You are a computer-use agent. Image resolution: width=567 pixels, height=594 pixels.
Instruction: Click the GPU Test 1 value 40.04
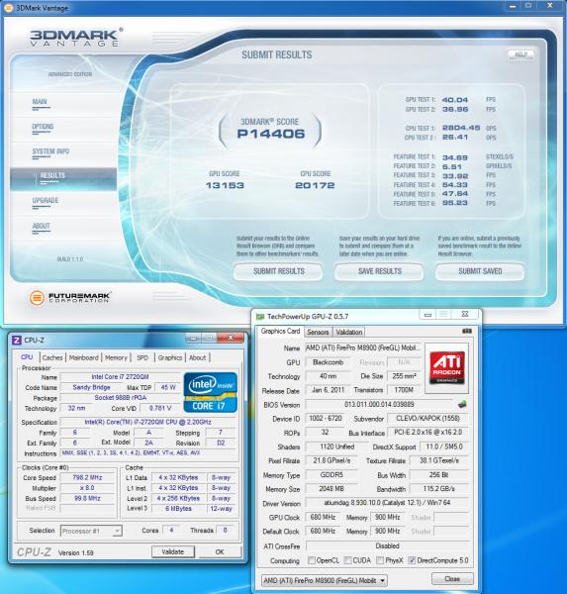click(x=455, y=100)
